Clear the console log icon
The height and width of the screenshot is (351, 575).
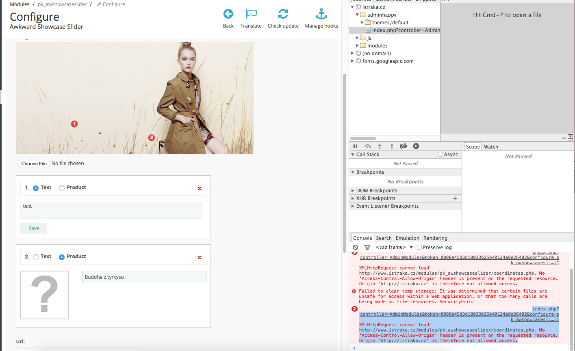click(356, 247)
